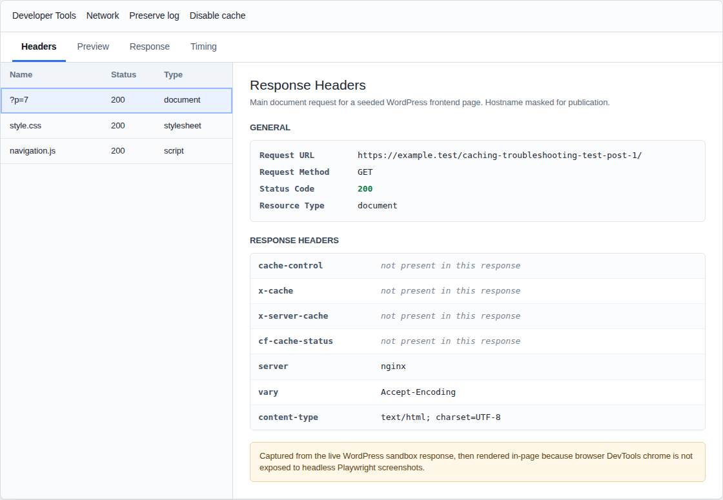Click the Request Method label
Screen dimensions: 723x500
click(294, 172)
